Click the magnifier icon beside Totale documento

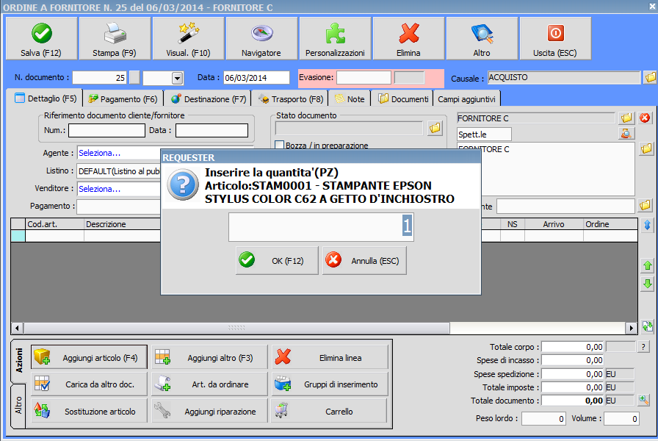tap(643, 401)
